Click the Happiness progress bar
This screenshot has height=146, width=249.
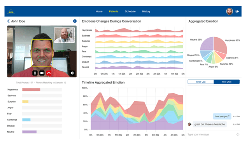42,90
